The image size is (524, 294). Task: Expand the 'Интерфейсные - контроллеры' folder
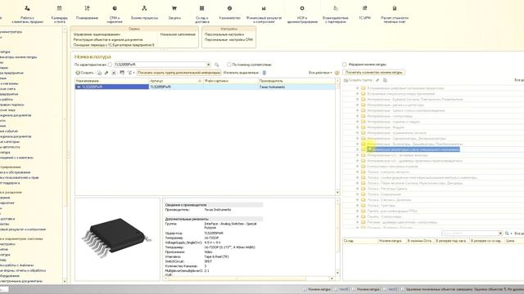click(357, 116)
